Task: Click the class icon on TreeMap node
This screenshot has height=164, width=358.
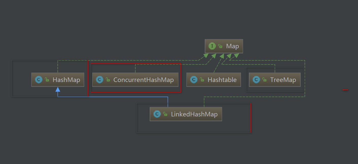Action: point(256,80)
